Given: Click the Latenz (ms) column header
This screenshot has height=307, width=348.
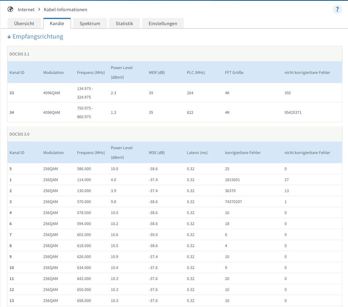Looking at the screenshot, I should tap(197, 153).
